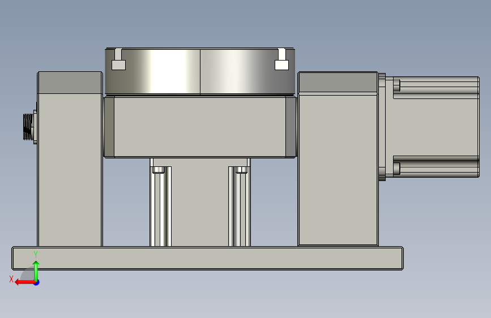Screen dimensions: 491x318
Task: Select the threaded connector on the left side
Action: 28,127
